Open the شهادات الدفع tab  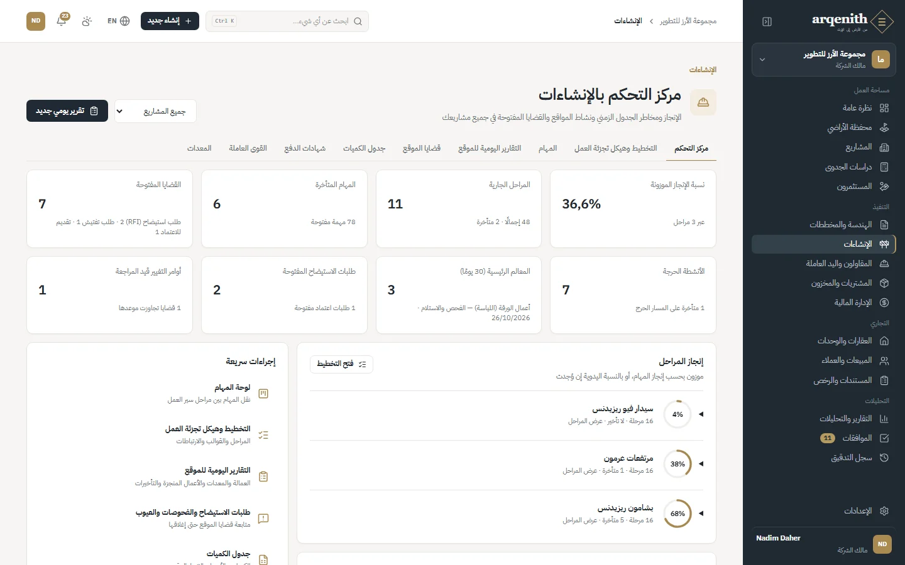coord(305,148)
